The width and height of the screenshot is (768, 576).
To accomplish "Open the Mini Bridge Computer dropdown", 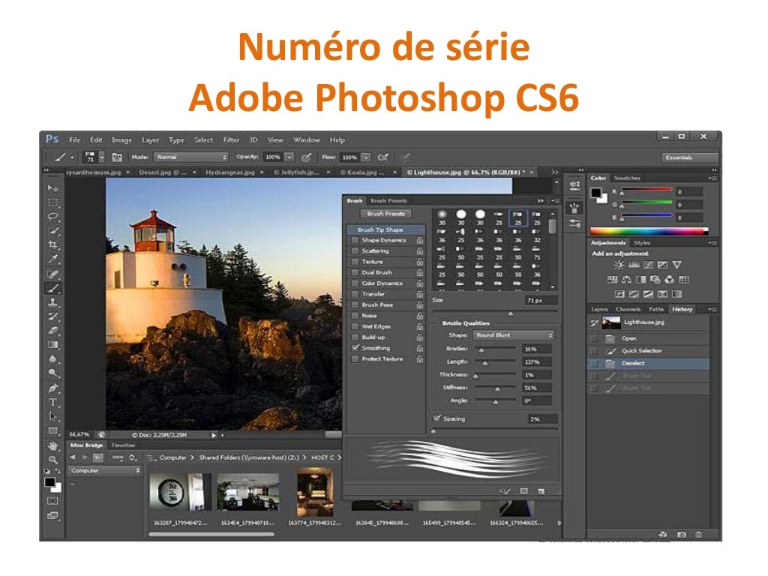I will [105, 471].
